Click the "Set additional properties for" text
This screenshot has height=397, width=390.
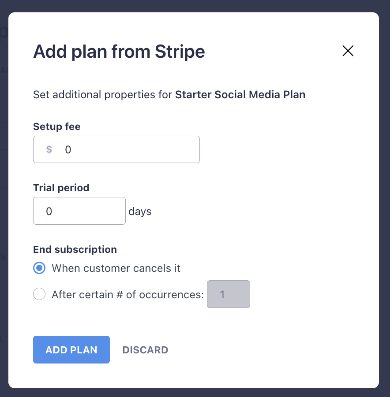pos(102,94)
